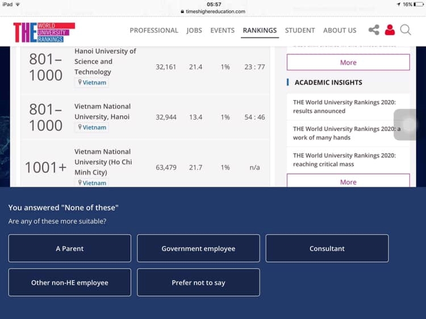Click the search magnifier icon
The image size is (426, 319).
click(406, 30)
